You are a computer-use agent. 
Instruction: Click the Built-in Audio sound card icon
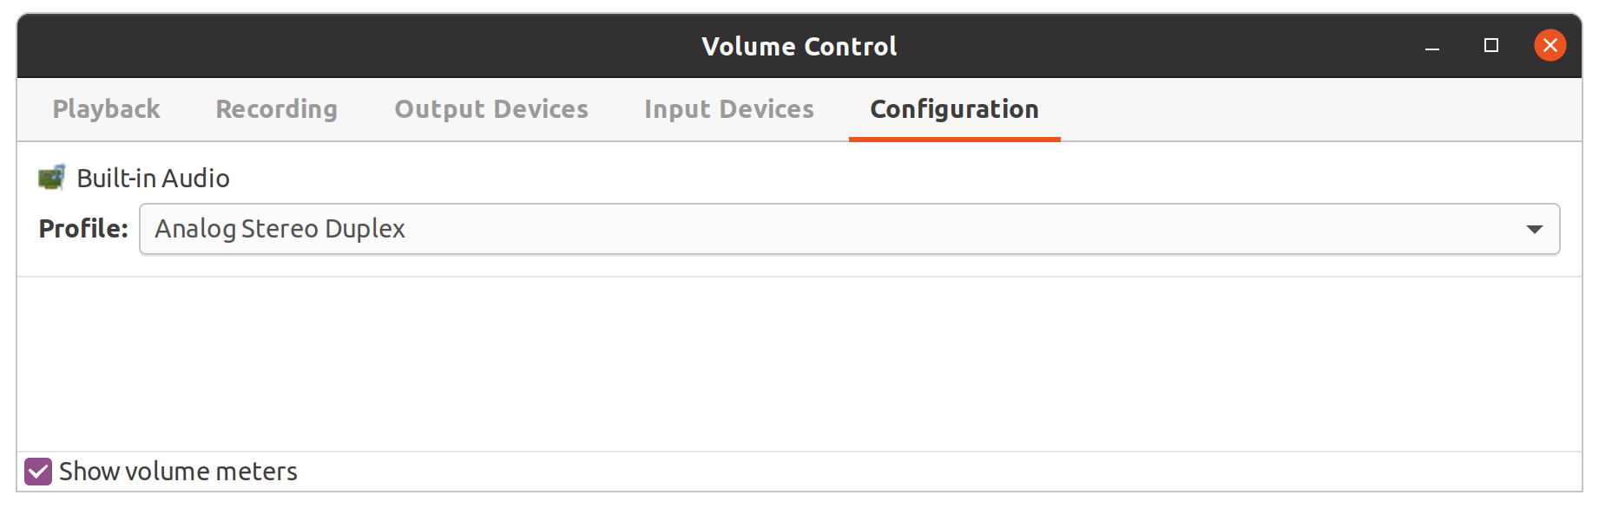[x=52, y=178]
